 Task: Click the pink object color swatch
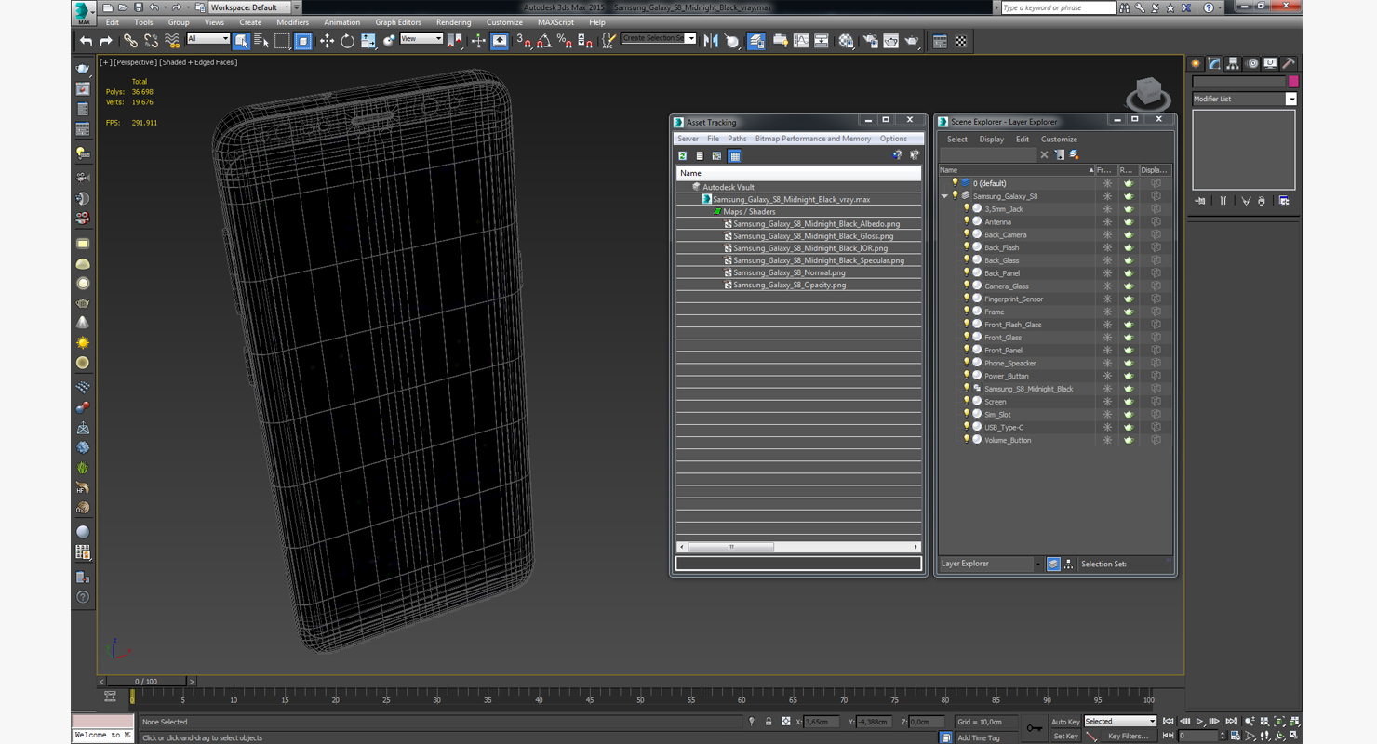(x=1292, y=82)
